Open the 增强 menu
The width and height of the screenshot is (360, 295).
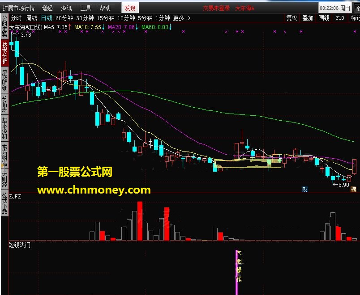pos(47,8)
